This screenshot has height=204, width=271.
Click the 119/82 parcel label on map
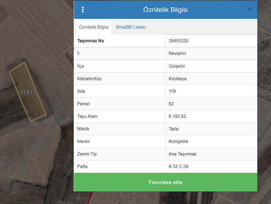[27, 92]
